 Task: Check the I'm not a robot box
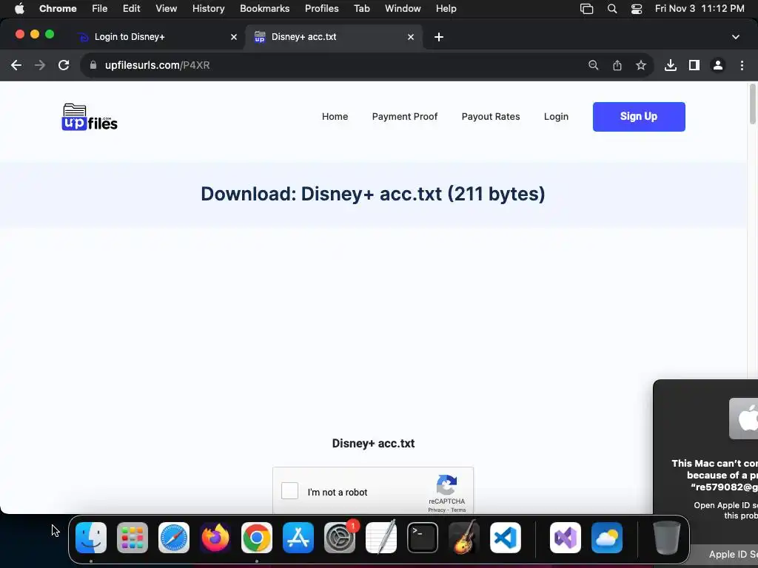(290, 491)
